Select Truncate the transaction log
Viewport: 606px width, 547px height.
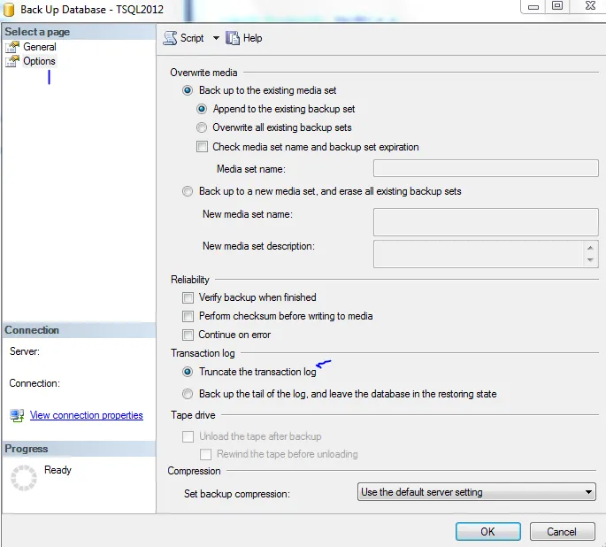(188, 372)
